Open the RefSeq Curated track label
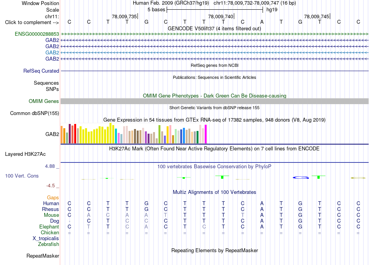The height and width of the screenshot is (265, 369). [x=41, y=71]
